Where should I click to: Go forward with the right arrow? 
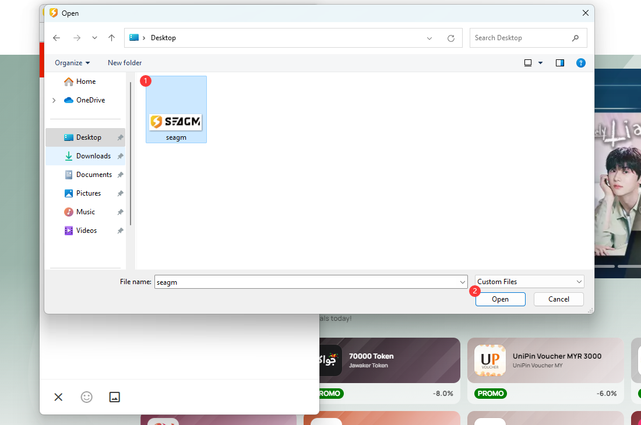click(x=77, y=38)
